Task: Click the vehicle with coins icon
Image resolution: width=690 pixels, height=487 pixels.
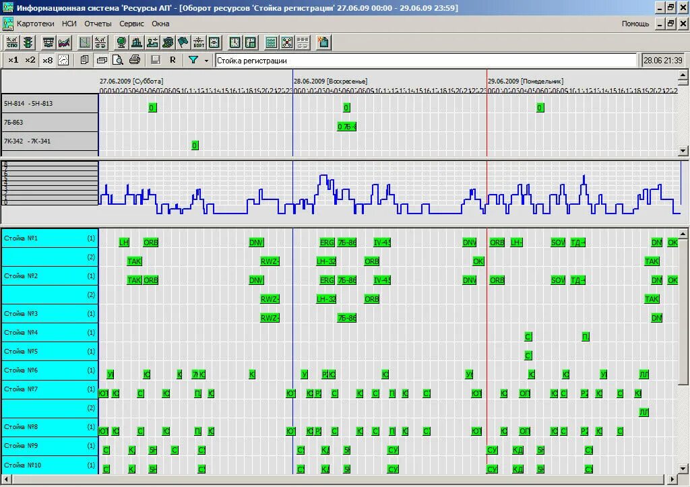Action: pyautogui.click(x=168, y=42)
